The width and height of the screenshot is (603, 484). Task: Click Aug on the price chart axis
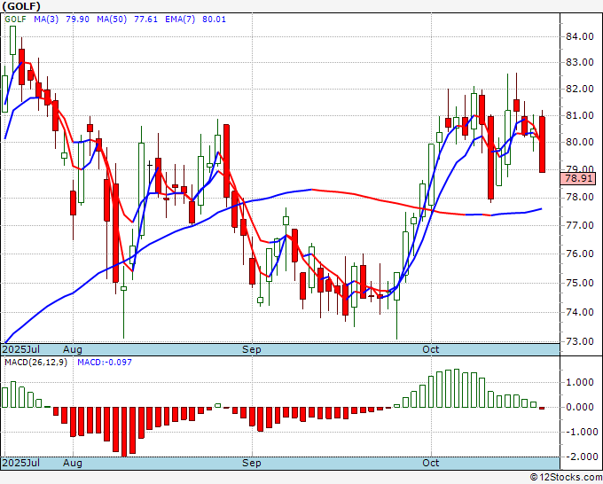pyautogui.click(x=73, y=349)
